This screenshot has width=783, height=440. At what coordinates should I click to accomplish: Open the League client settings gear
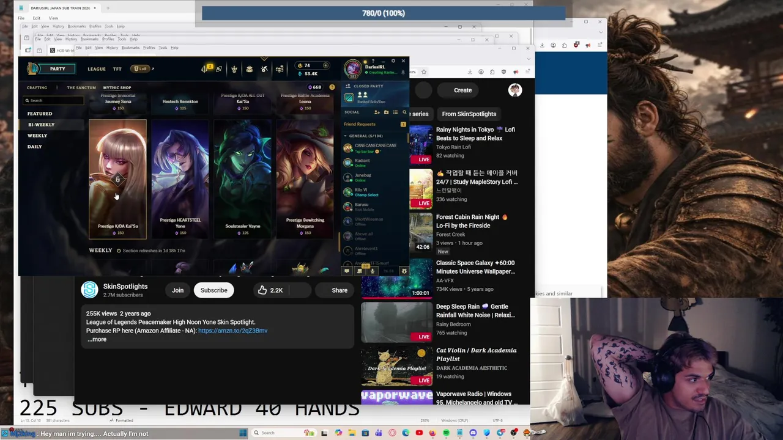pyautogui.click(x=393, y=61)
